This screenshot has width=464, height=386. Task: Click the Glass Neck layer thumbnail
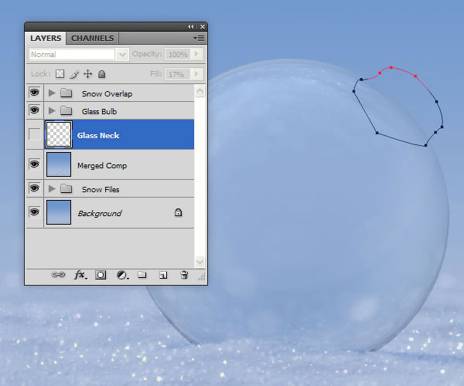(x=59, y=134)
